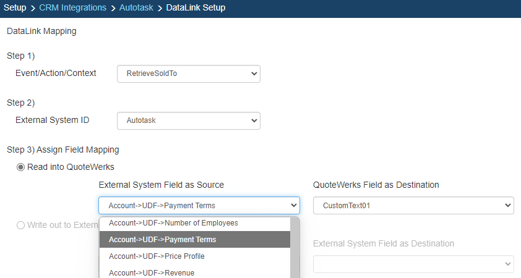
Task: Choose Account->UDF->Number of Employees option
Action: (x=173, y=223)
